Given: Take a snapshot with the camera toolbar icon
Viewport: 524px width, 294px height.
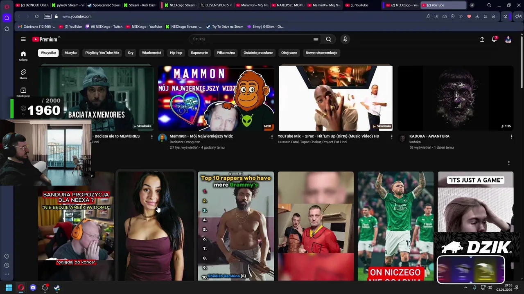Looking at the screenshot, I should coord(445,16).
